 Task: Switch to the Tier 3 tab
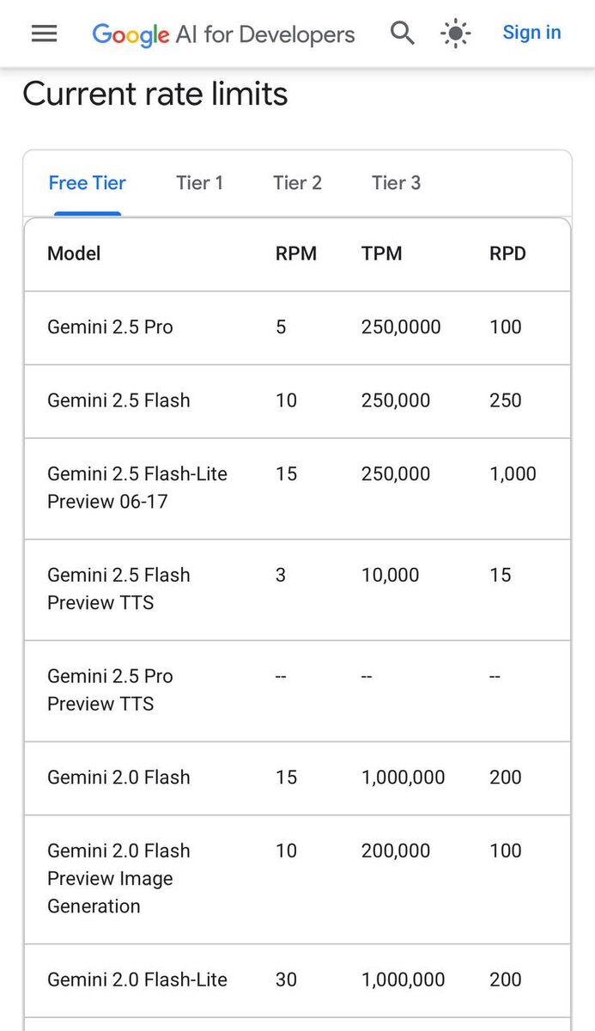(x=396, y=183)
